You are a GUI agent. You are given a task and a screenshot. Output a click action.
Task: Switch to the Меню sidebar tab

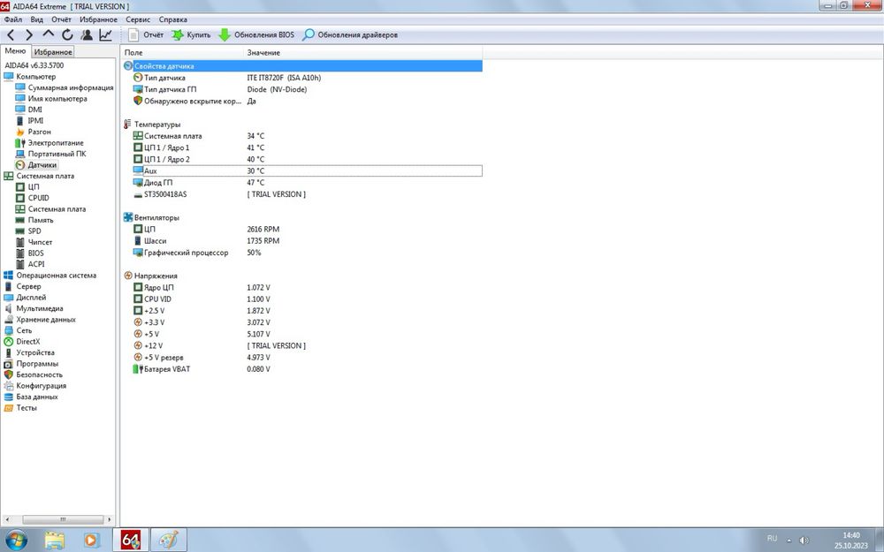click(15, 50)
